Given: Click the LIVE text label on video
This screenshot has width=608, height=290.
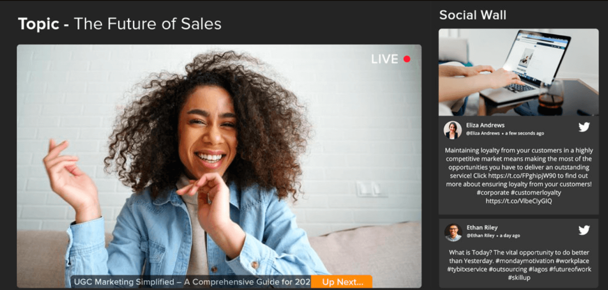Looking at the screenshot, I should 385,59.
